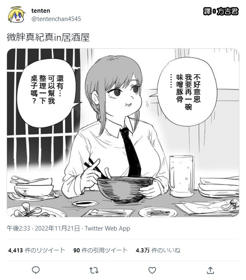246x280 pixels.
Task: Click the tweet text 微胖真紀真in居酒屋
Action: [48, 37]
